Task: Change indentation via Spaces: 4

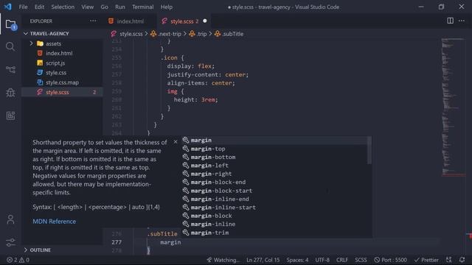Action: tap(297, 260)
